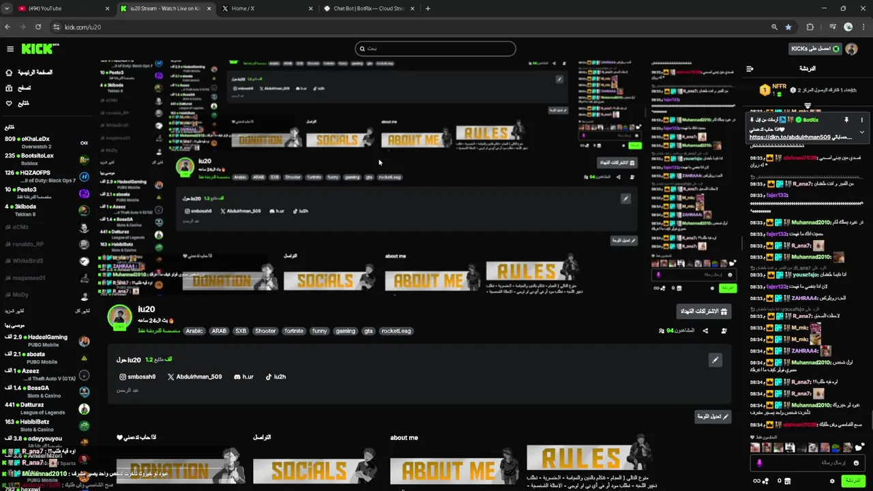Open the hamburger menu beside the KICK logo
Image resolution: width=873 pixels, height=491 pixels.
point(10,48)
